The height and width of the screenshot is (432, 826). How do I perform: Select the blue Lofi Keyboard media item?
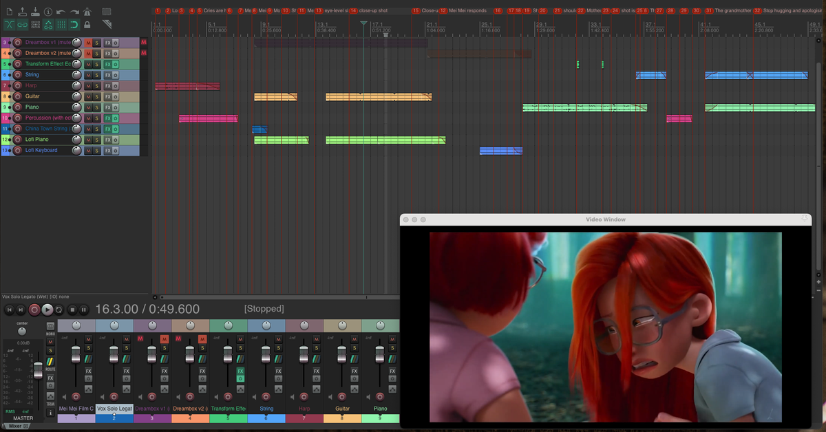pos(500,151)
